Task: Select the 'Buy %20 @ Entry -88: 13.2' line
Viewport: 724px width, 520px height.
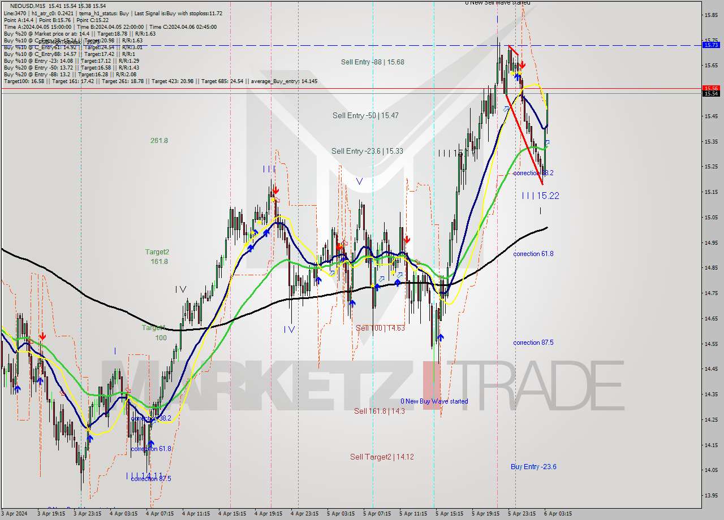Action: pos(70,74)
